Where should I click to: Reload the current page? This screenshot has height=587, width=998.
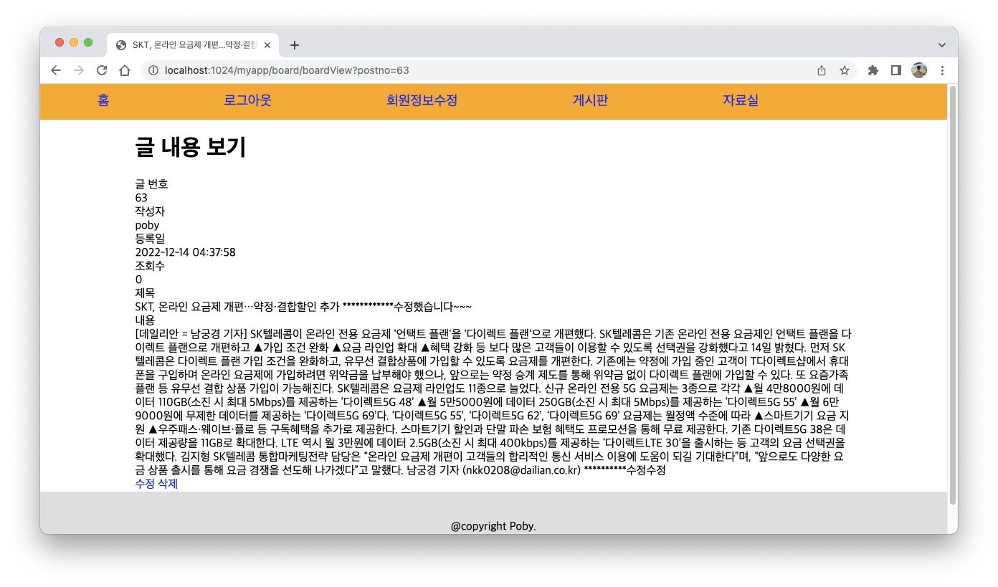click(x=102, y=70)
